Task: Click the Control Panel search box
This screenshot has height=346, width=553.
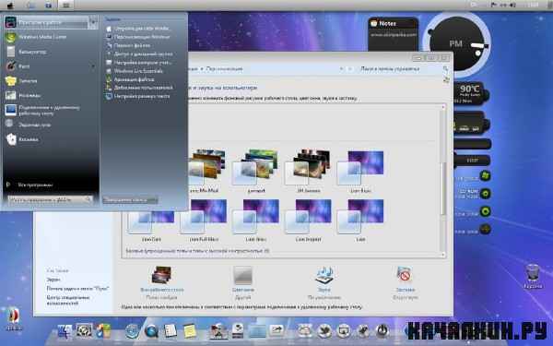Action: [404, 69]
